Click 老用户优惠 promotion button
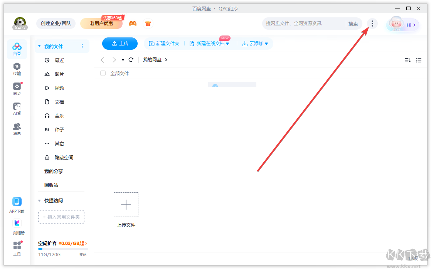The image size is (431, 269). (101, 24)
